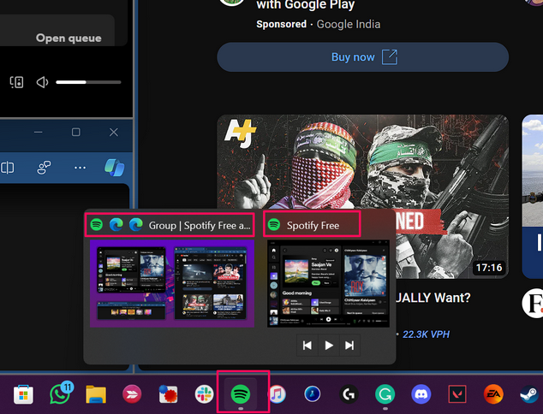This screenshot has width=543, height=414.
Task: Adjust the Spotify volume slider
Action: pyautogui.click(x=88, y=82)
